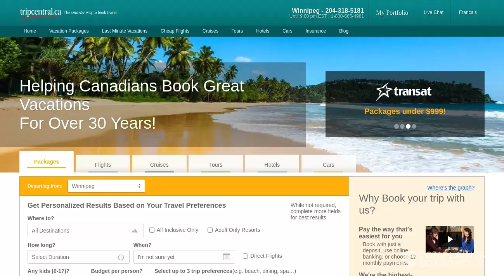Switch to the Flights search tab
This screenshot has height=276, width=504.
pyautogui.click(x=103, y=164)
